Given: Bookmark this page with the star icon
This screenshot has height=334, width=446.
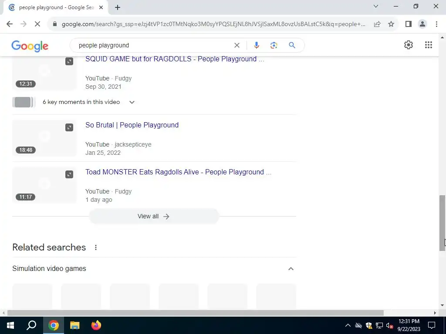Looking at the screenshot, I should 391,24.
